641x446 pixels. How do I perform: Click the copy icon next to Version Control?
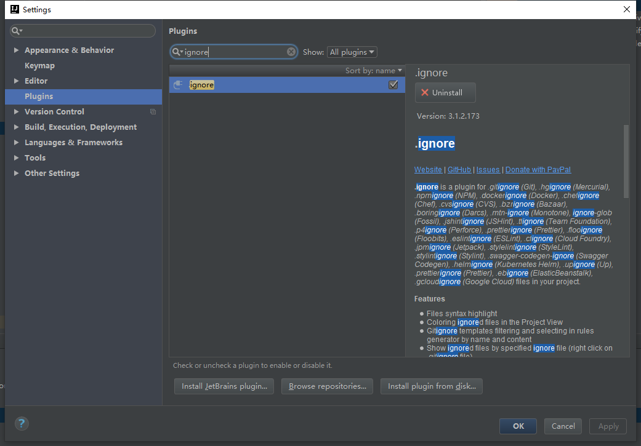coord(153,111)
